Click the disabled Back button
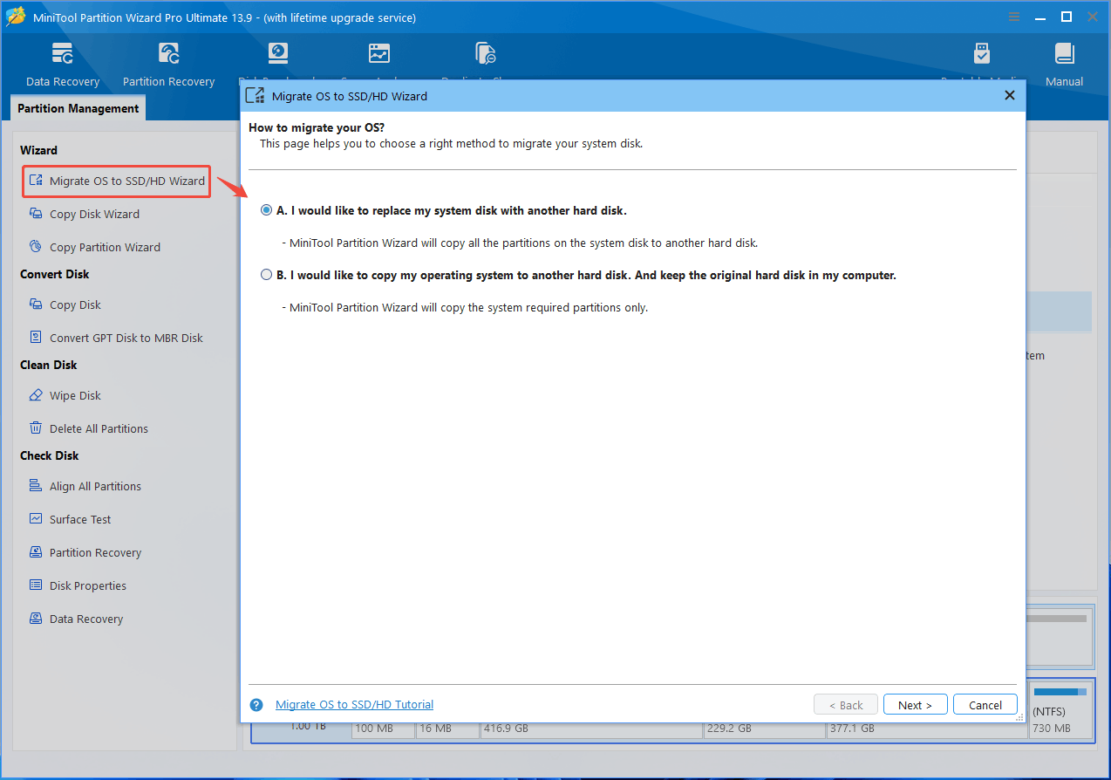Viewport: 1111px width, 780px height. coord(845,705)
